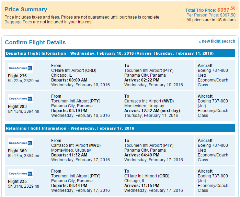
Task: Click the Flight 236 label
Action: [x=17, y=76]
